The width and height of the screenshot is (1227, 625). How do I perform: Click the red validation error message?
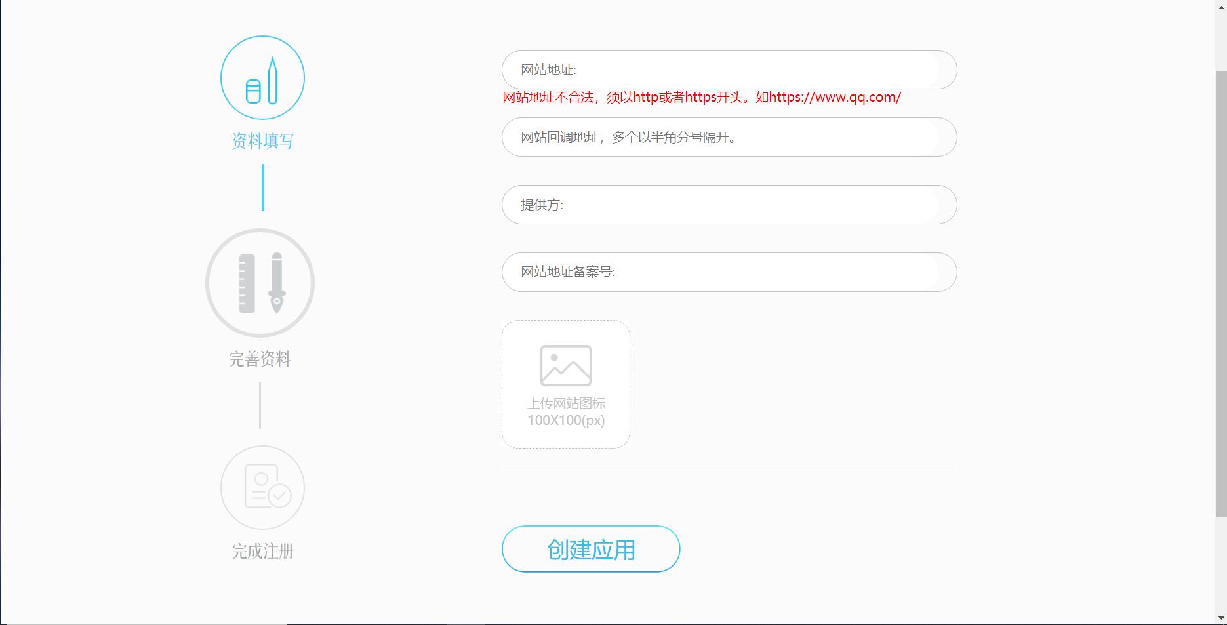[702, 98]
